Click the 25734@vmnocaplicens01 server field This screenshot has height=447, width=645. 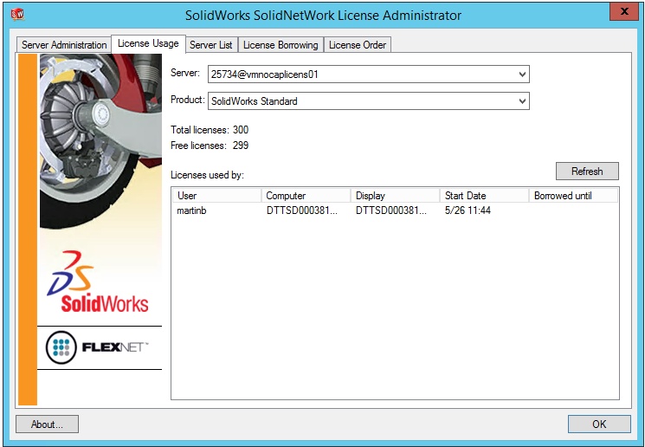(x=368, y=74)
